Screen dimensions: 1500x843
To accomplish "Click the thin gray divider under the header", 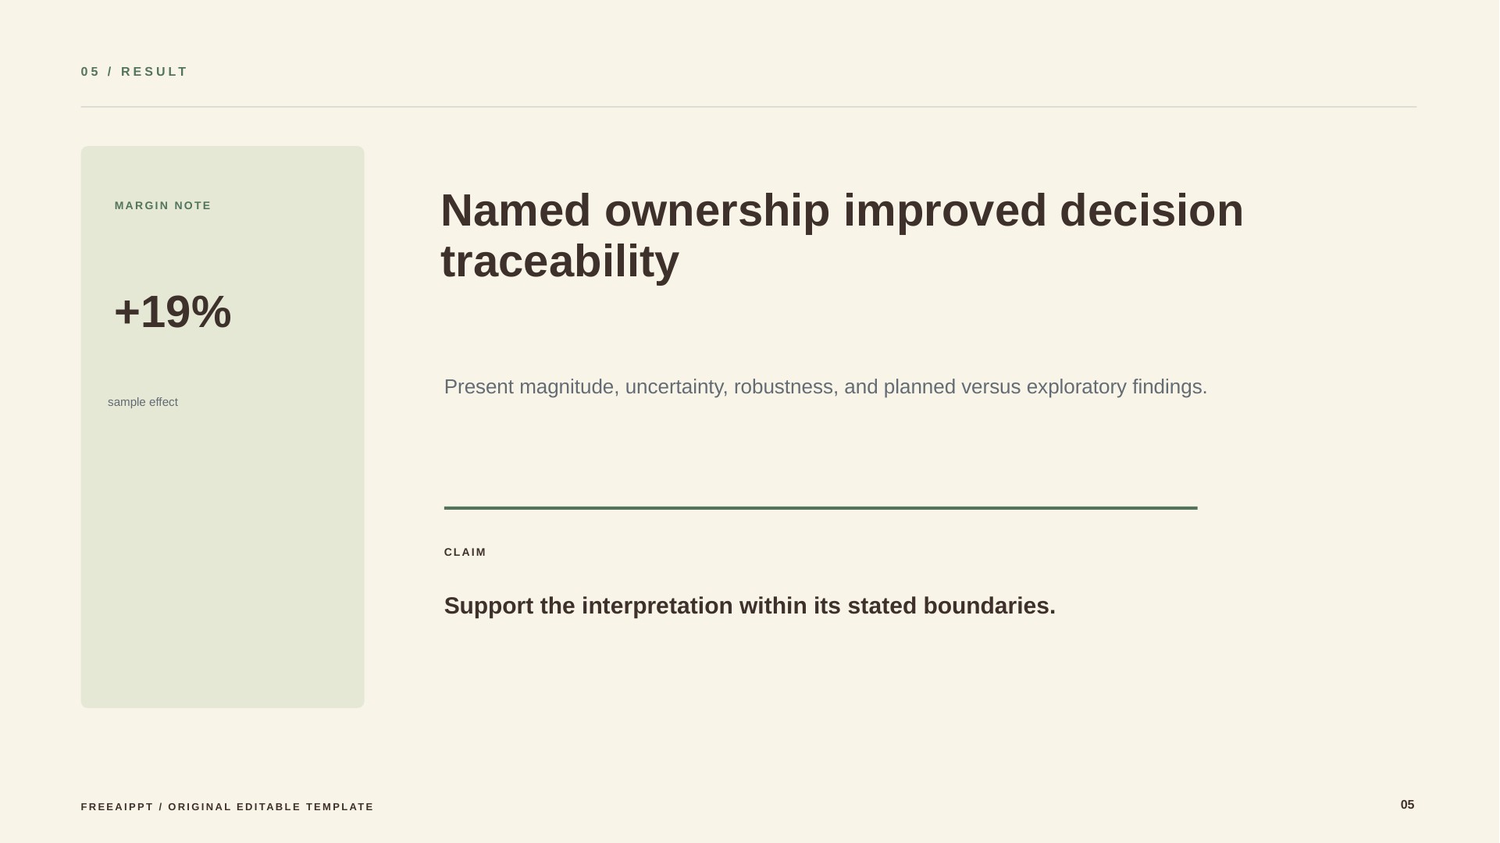I will pos(748,107).
